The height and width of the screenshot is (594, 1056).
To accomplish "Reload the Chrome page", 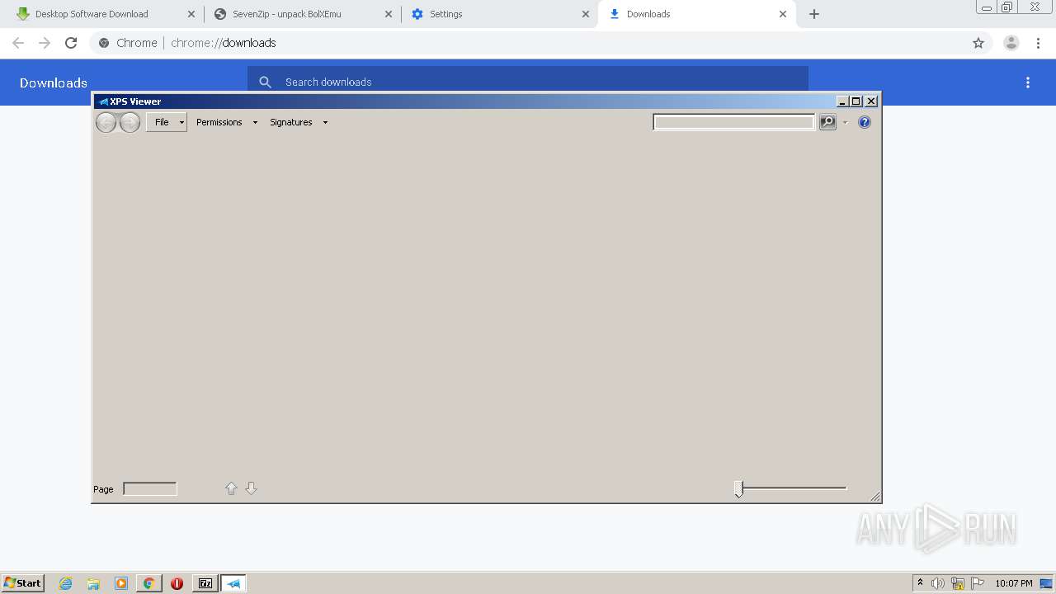I will [71, 43].
